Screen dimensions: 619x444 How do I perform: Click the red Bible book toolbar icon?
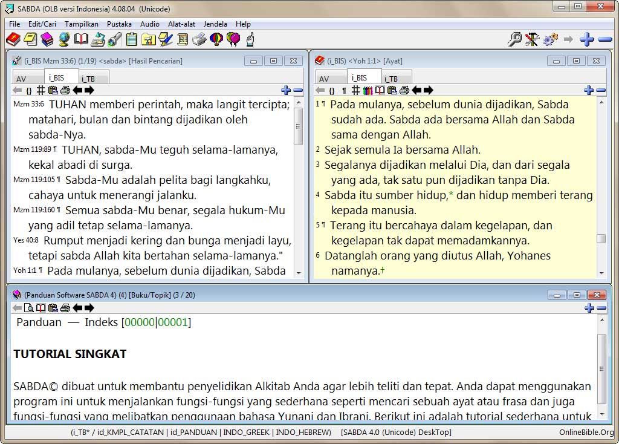(13, 40)
